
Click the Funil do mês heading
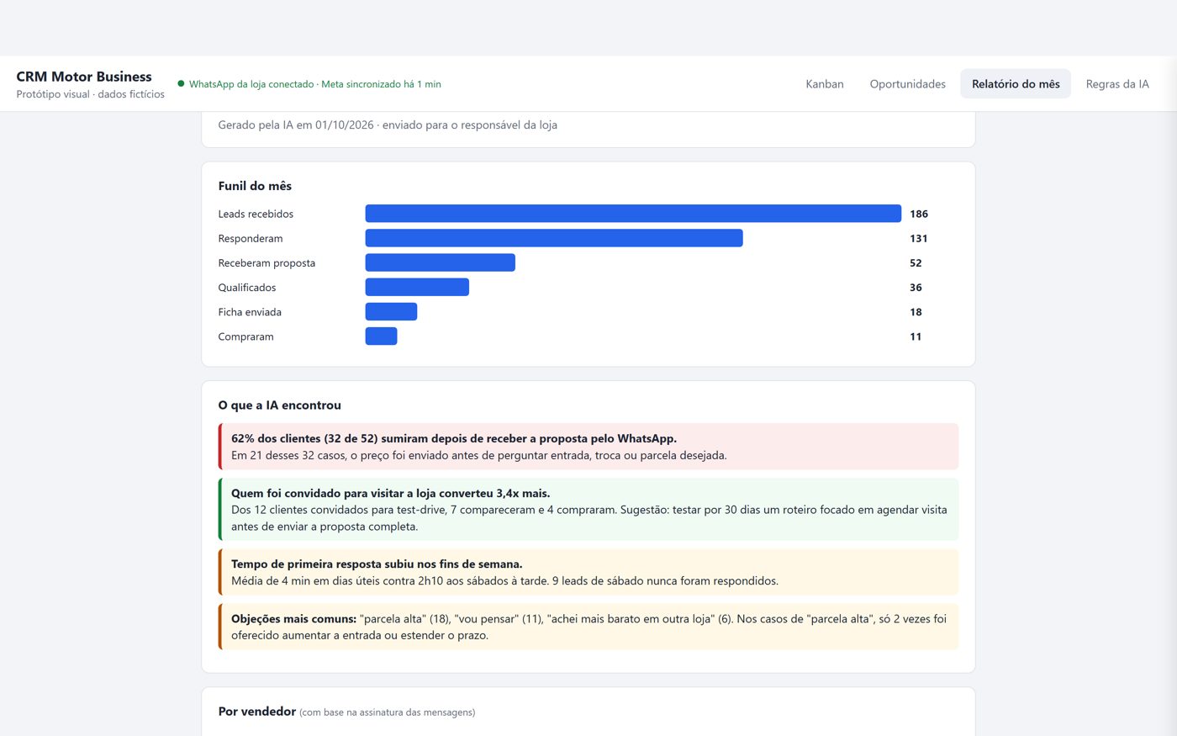point(255,186)
